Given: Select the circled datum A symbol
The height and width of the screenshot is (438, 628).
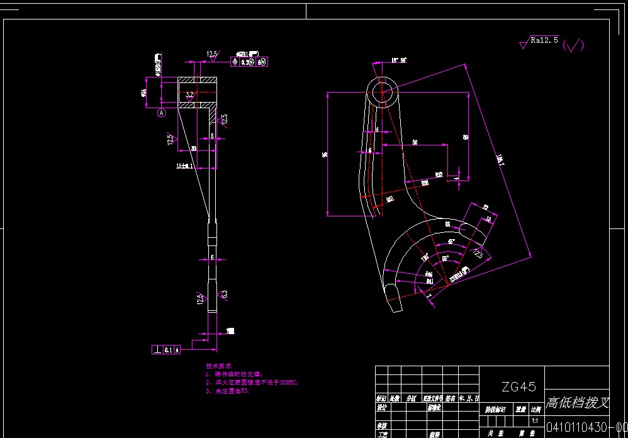Looking at the screenshot, I should pyautogui.click(x=162, y=113).
